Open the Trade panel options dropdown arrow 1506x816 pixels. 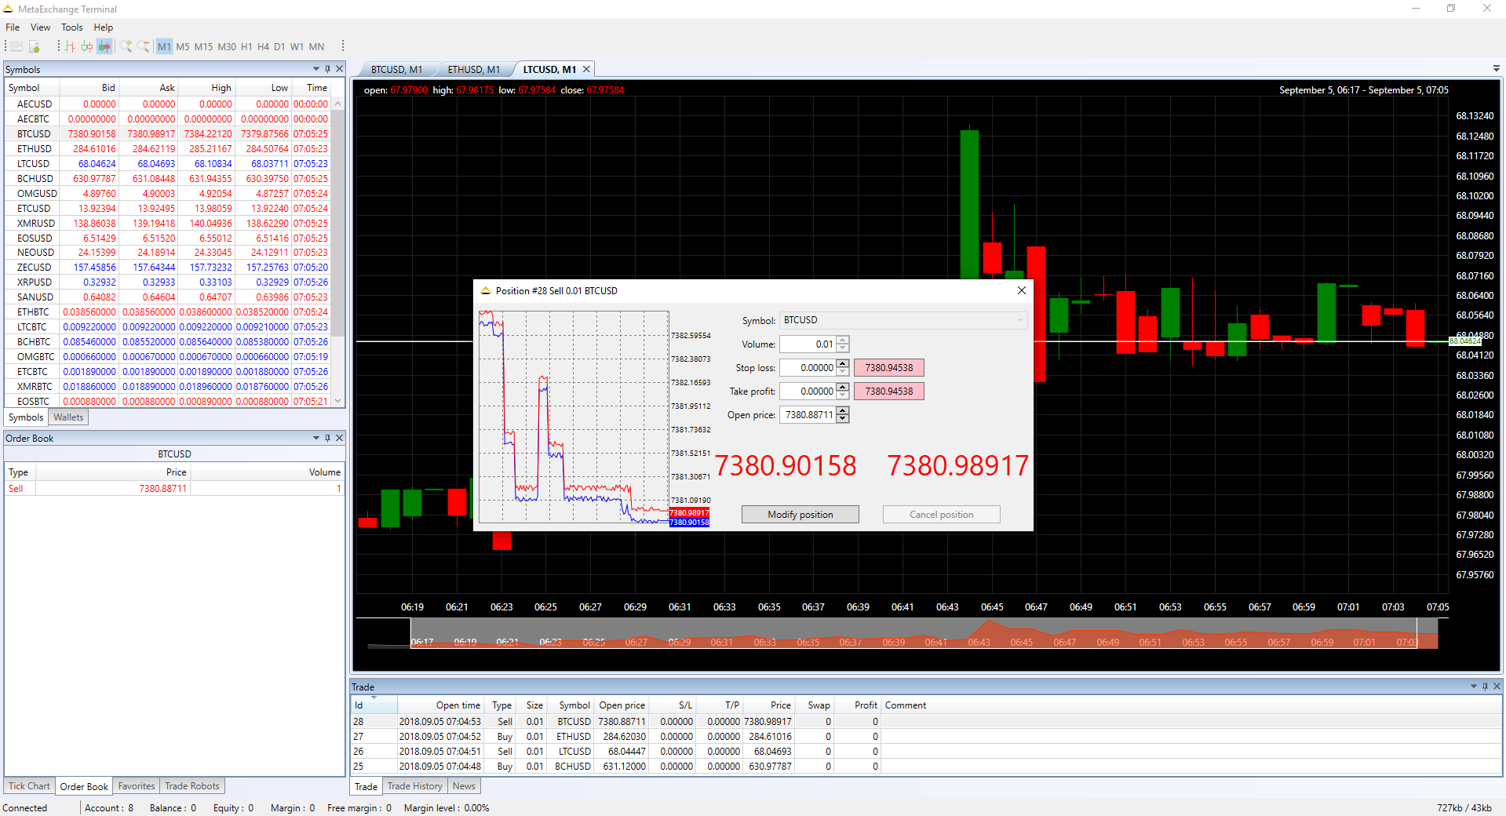(x=1473, y=687)
